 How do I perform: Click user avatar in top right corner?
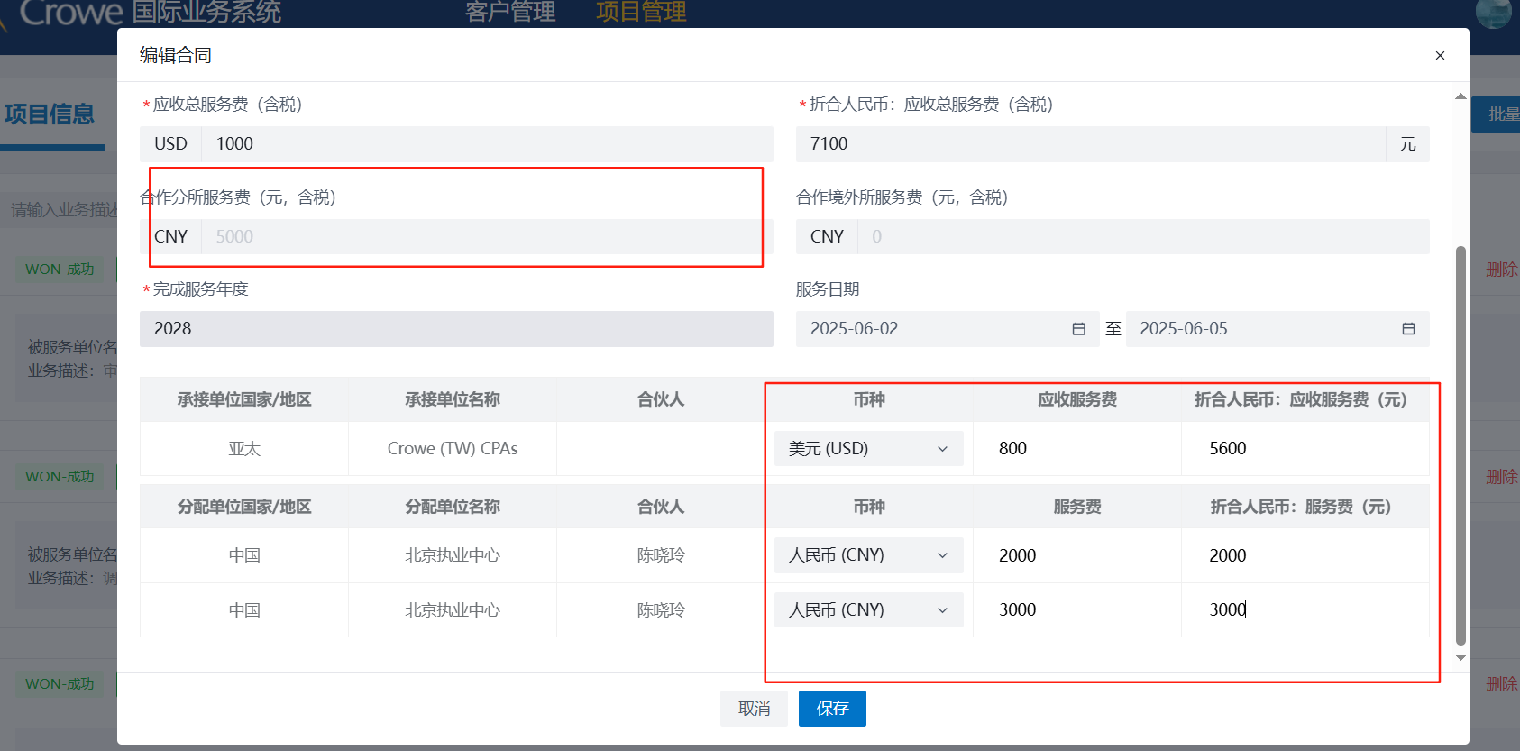click(1493, 13)
